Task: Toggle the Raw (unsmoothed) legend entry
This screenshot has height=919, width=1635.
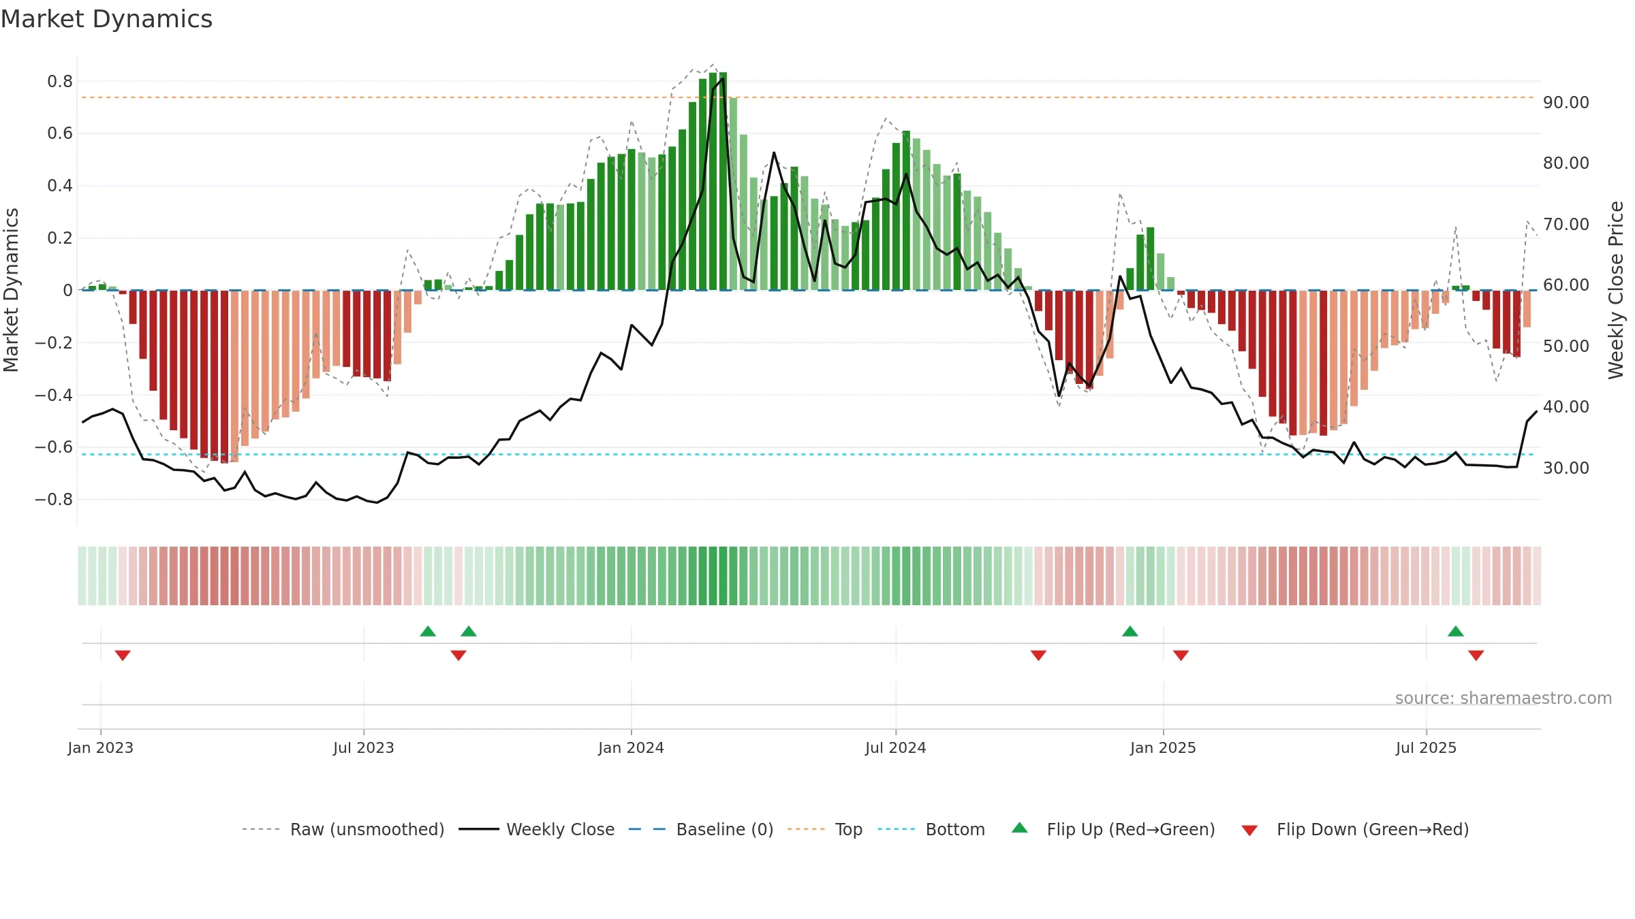Action: pos(343,829)
